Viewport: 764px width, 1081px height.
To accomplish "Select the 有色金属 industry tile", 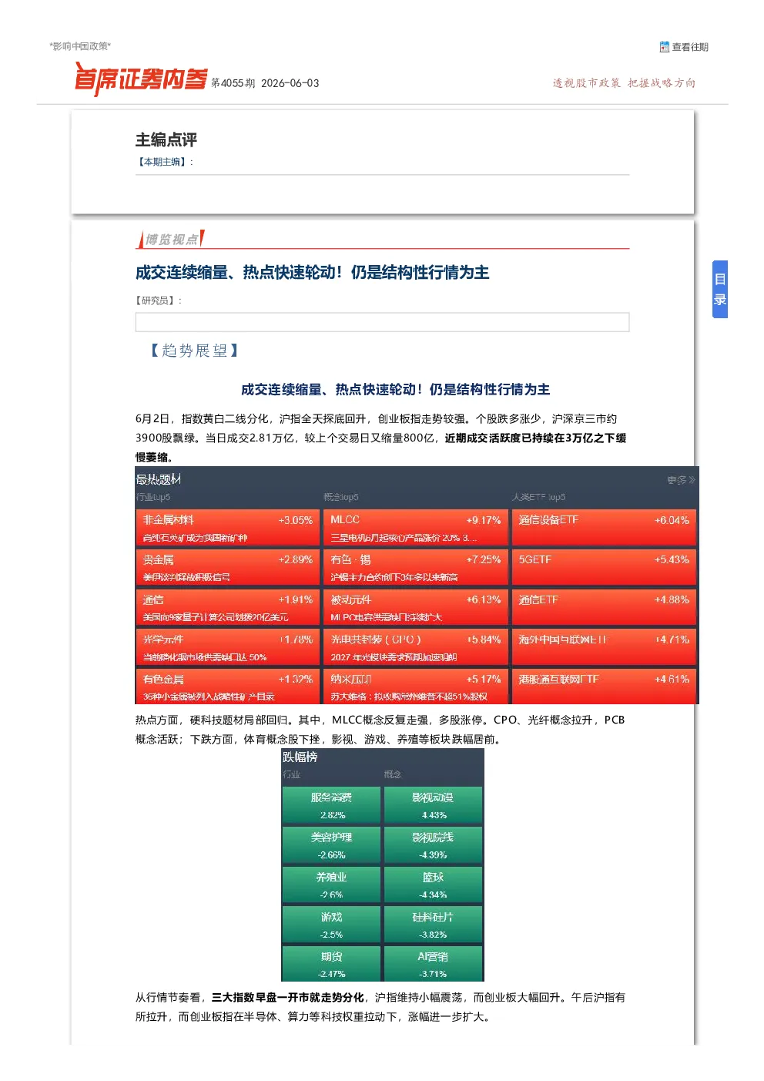I will pos(227,687).
